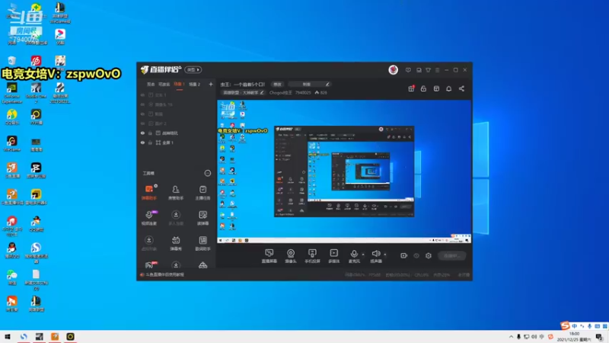This screenshot has height=343, width=609.
Task: Select the 全屏 1 source row
Action: click(176, 143)
